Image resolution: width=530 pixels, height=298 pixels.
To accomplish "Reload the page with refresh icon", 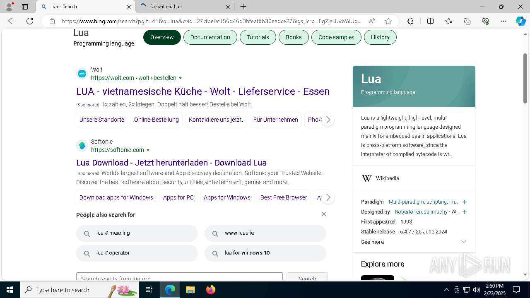I will (x=30, y=21).
